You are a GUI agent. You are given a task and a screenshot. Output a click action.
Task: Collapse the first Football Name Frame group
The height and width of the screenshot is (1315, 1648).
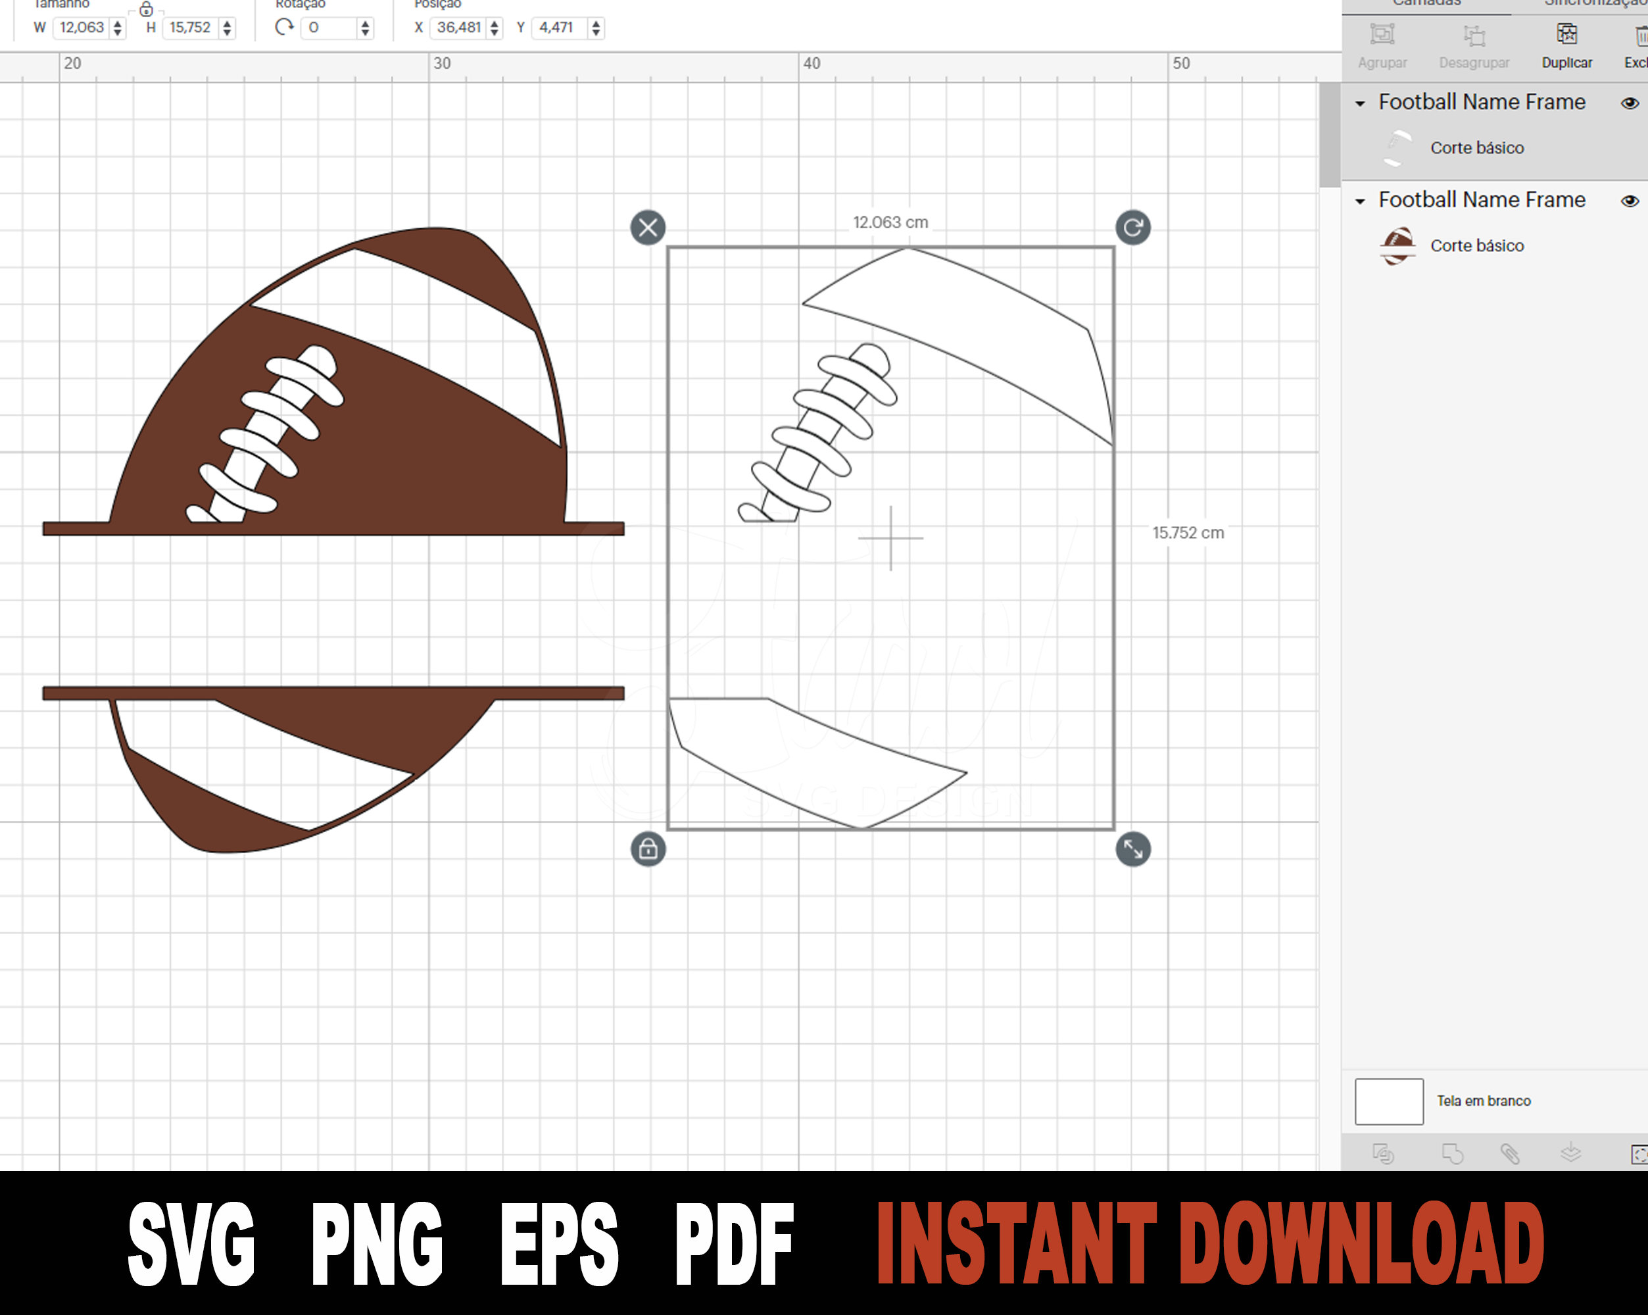[1361, 103]
